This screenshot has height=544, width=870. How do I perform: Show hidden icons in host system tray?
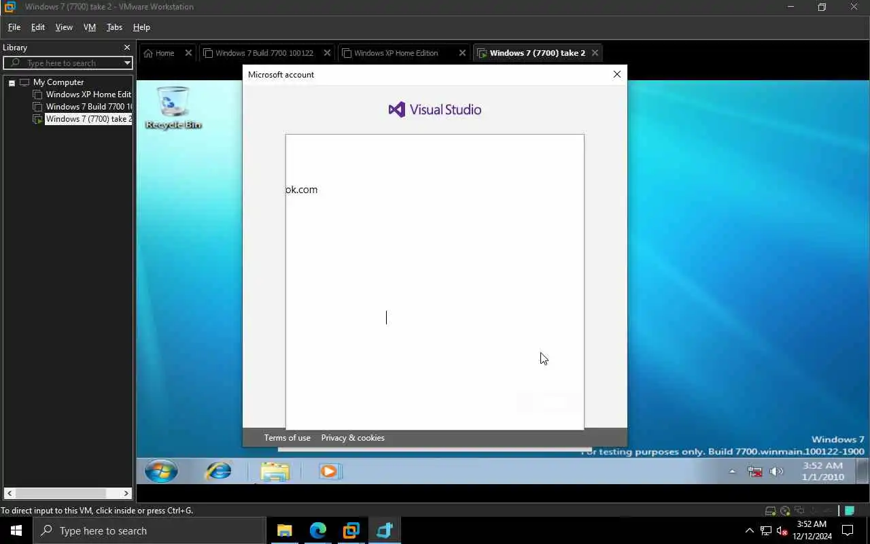(x=750, y=530)
